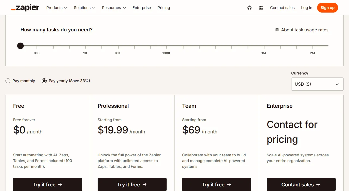Click the How many tasks question heading
The image size is (349, 191).
pyautogui.click(x=56, y=30)
